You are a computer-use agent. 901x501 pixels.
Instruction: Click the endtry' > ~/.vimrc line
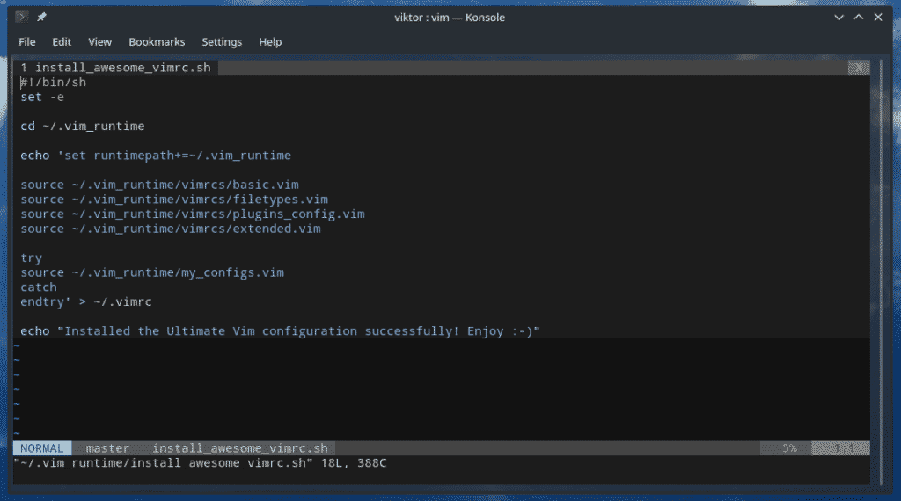coord(86,301)
